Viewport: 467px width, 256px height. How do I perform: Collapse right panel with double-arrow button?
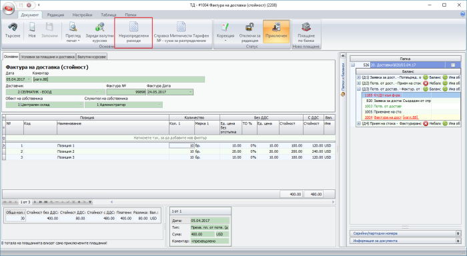click(343, 55)
